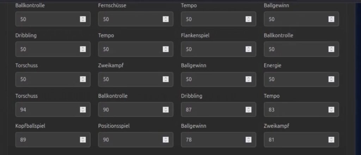Focus the Torschuss input containing 94
Screen dimensions: 361x155
point(48,110)
